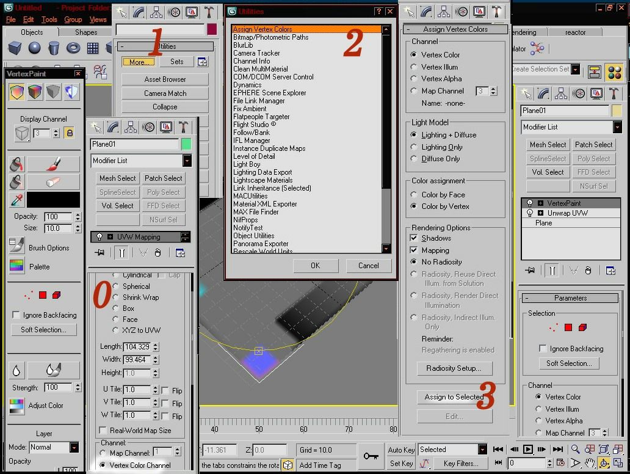Toggle the UVW Mapping light bulb icon
The width and height of the screenshot is (630, 474).
100,237
